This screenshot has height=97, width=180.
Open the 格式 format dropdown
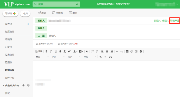point(42,57)
